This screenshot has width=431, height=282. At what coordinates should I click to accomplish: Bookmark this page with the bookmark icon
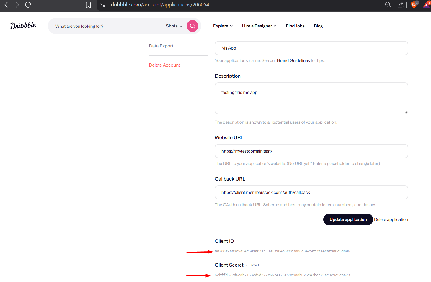click(x=88, y=5)
